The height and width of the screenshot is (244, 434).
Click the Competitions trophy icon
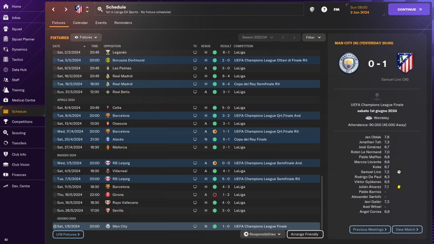6,121
